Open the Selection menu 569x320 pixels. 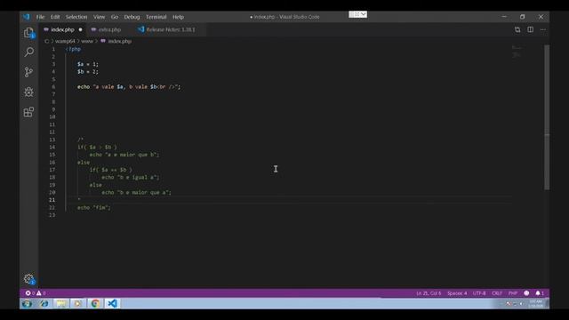76,17
